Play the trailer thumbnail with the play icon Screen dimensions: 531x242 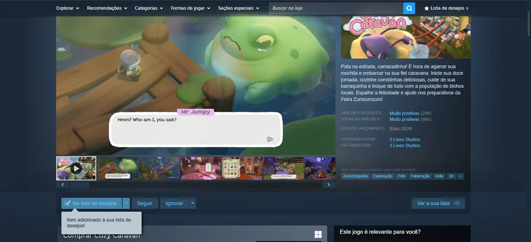pos(76,168)
